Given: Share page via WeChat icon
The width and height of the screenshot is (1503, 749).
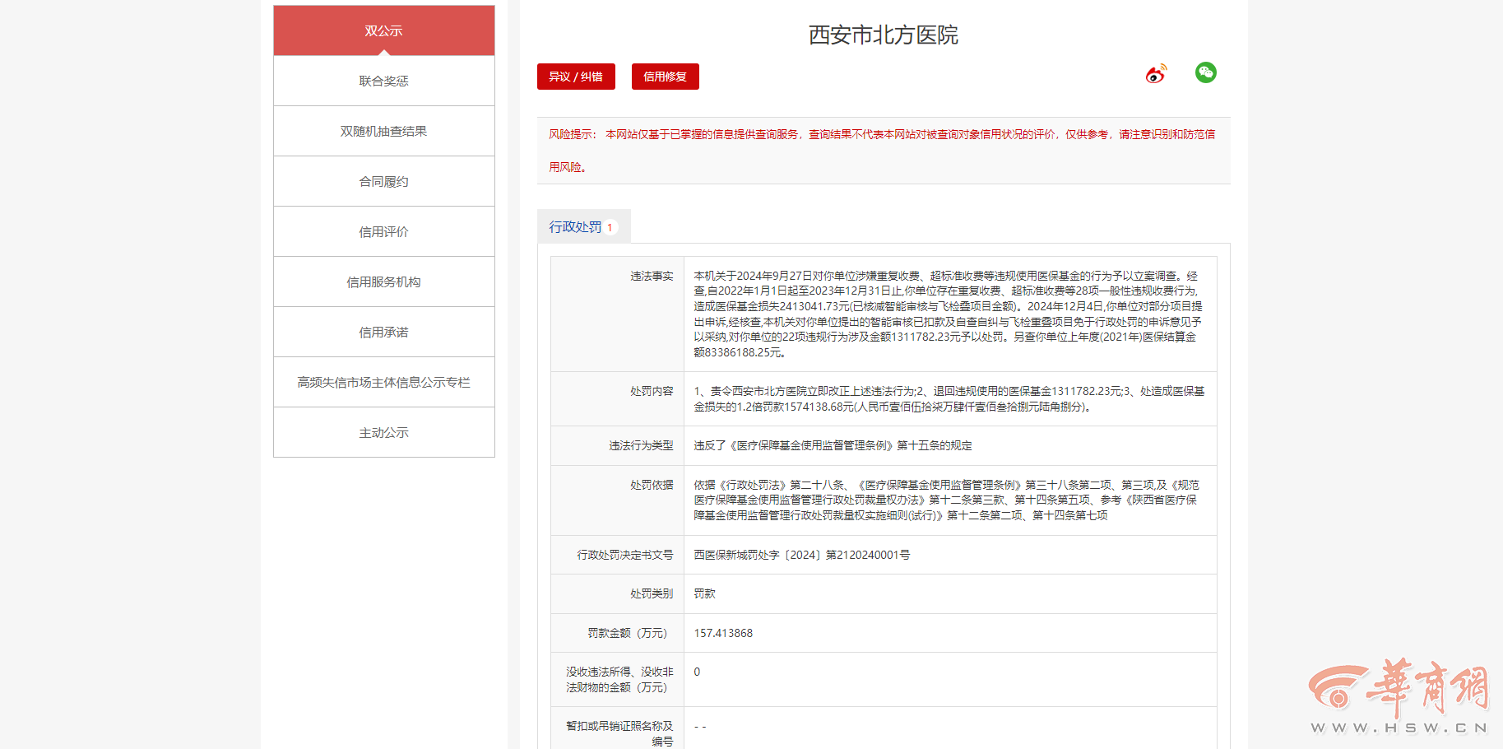Looking at the screenshot, I should coord(1206,72).
